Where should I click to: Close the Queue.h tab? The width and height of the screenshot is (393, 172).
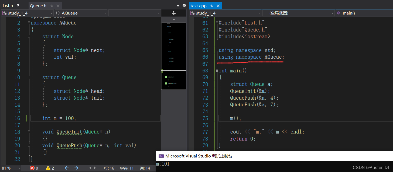coord(57,6)
